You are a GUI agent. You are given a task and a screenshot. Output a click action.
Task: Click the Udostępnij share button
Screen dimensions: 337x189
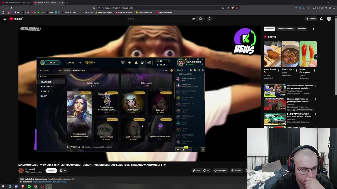point(220,171)
